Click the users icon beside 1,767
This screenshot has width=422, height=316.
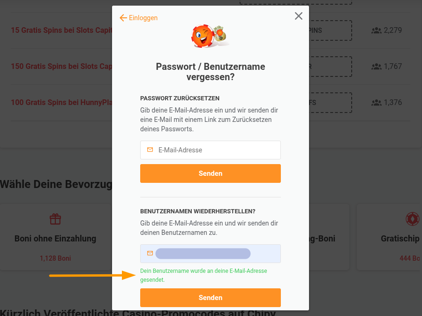coord(377,67)
